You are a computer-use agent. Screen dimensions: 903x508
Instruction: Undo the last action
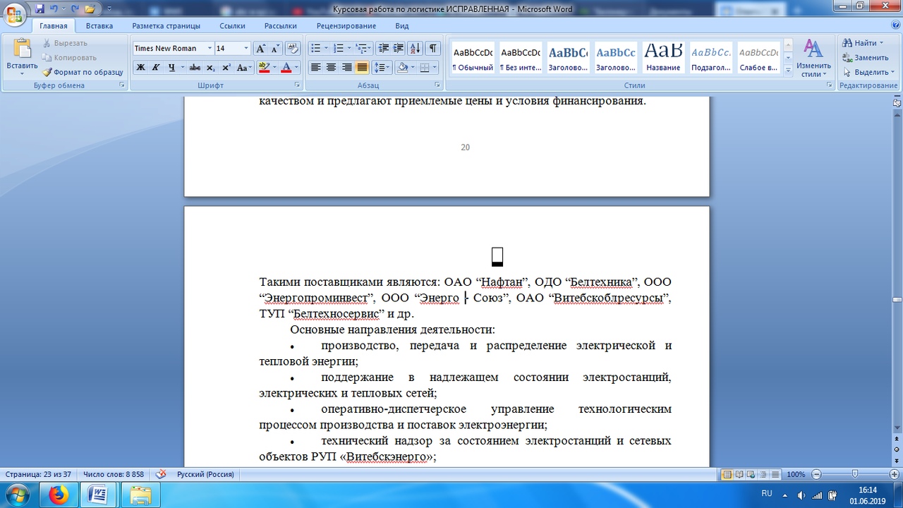[54, 9]
